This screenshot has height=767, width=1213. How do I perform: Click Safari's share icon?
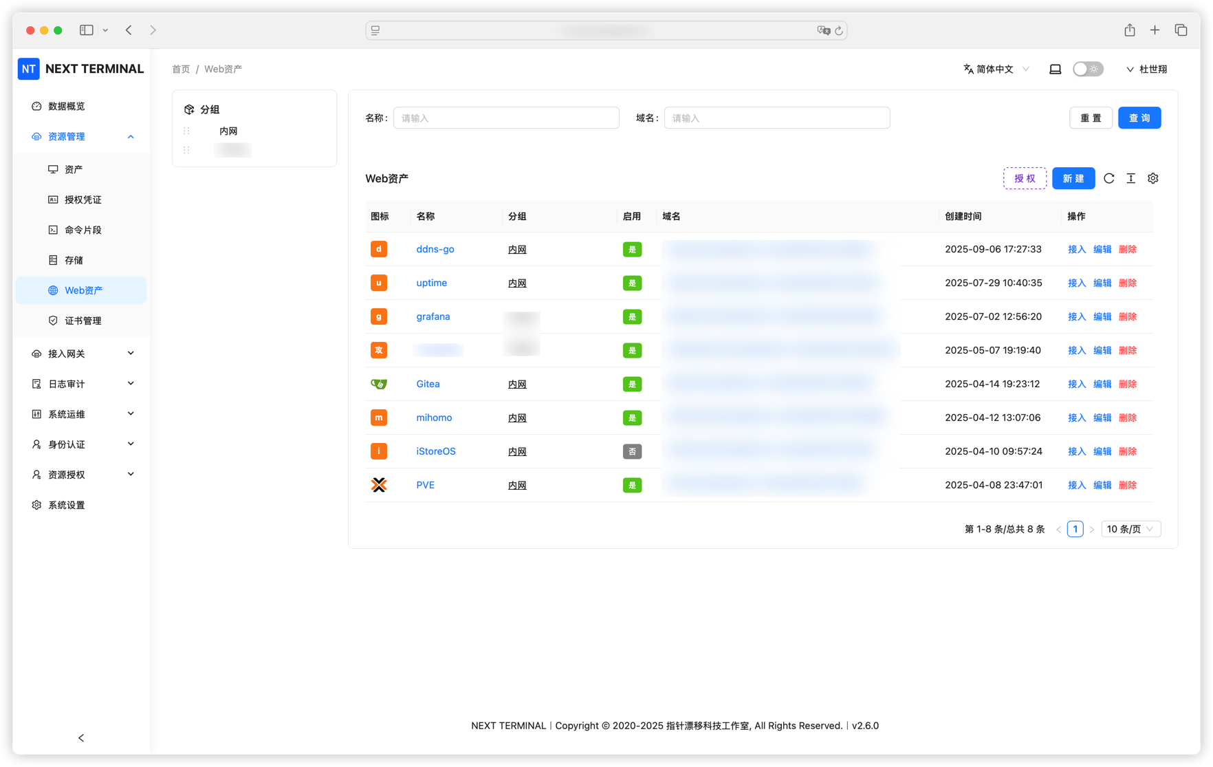pyautogui.click(x=1129, y=30)
